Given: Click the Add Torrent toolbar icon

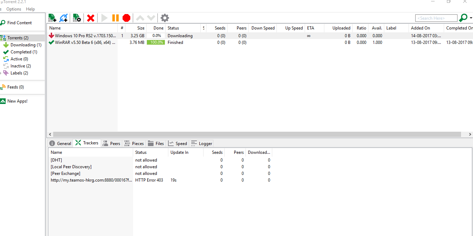Looking at the screenshot, I should [x=52, y=18].
